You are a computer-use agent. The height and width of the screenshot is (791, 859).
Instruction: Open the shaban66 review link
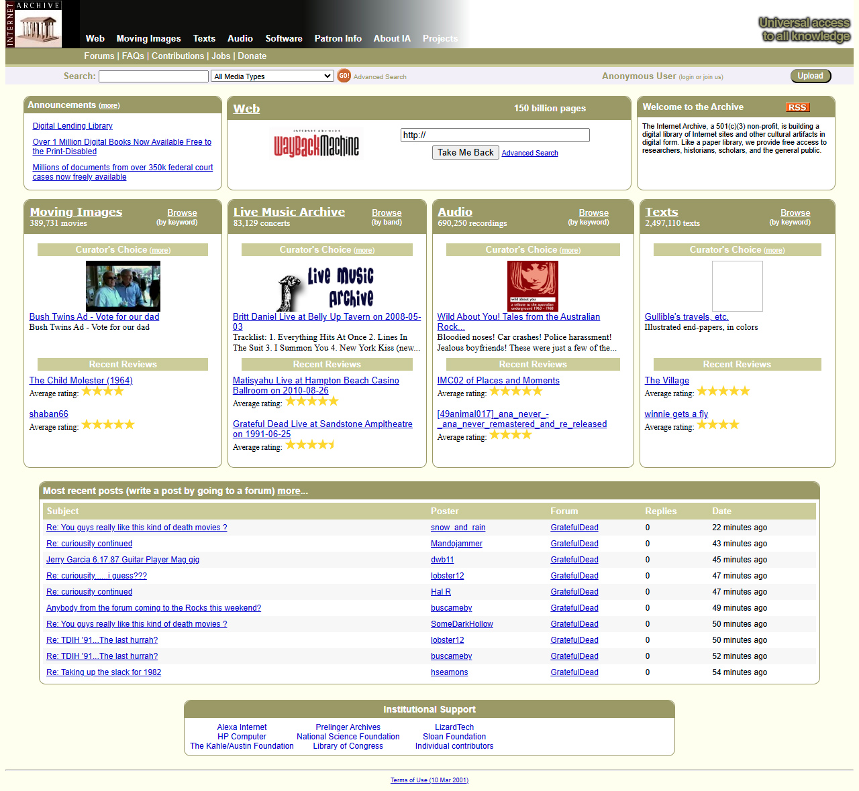[48, 414]
